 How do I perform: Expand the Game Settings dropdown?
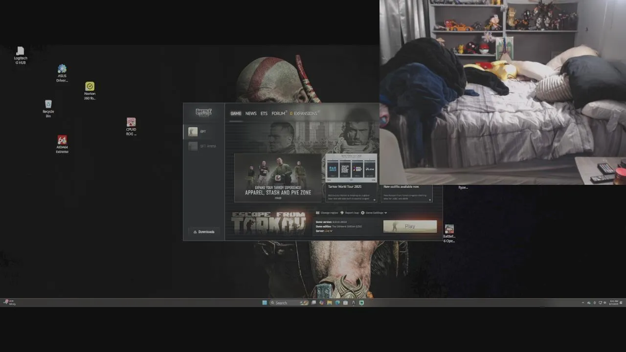click(x=374, y=213)
